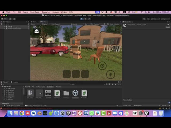Adjust the Game view Scale slider
This screenshot has width=171, height=128.
click(x=80, y=24)
